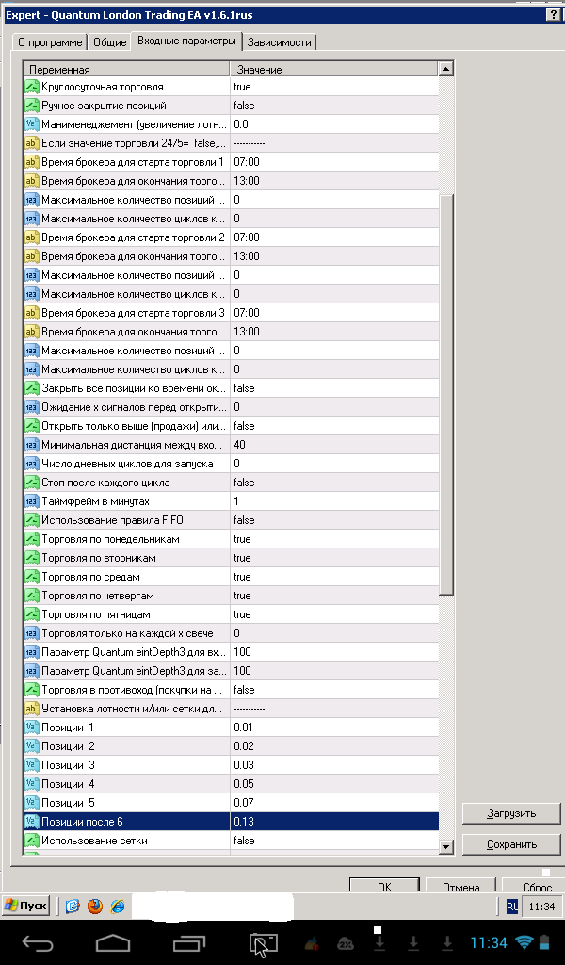Click the Отмена button
This screenshot has width=565, height=965.
tap(461, 886)
